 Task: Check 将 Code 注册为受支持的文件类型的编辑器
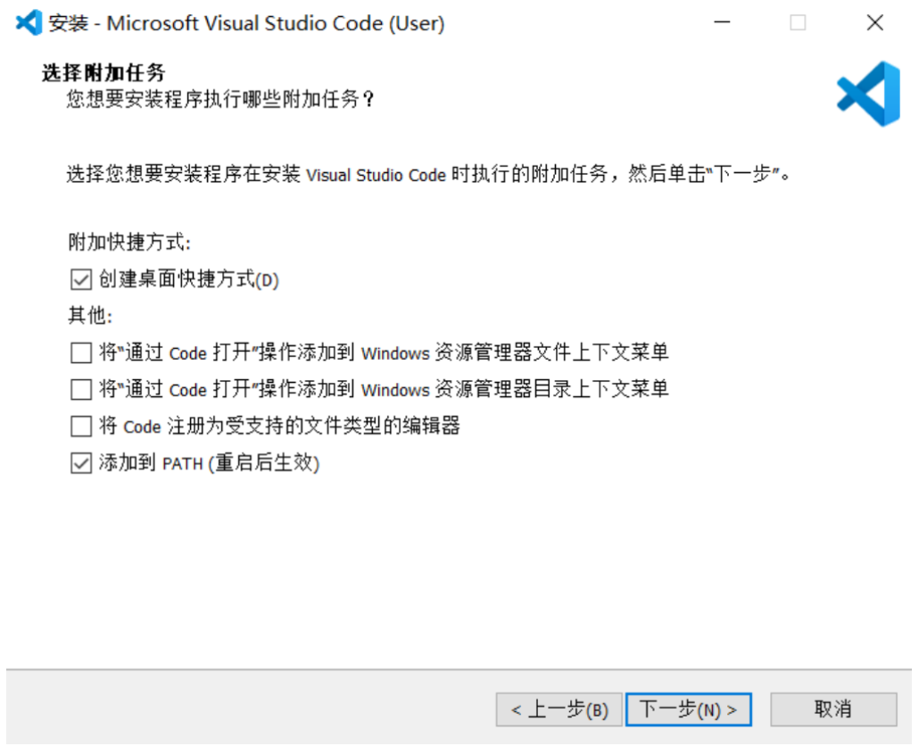point(81,426)
